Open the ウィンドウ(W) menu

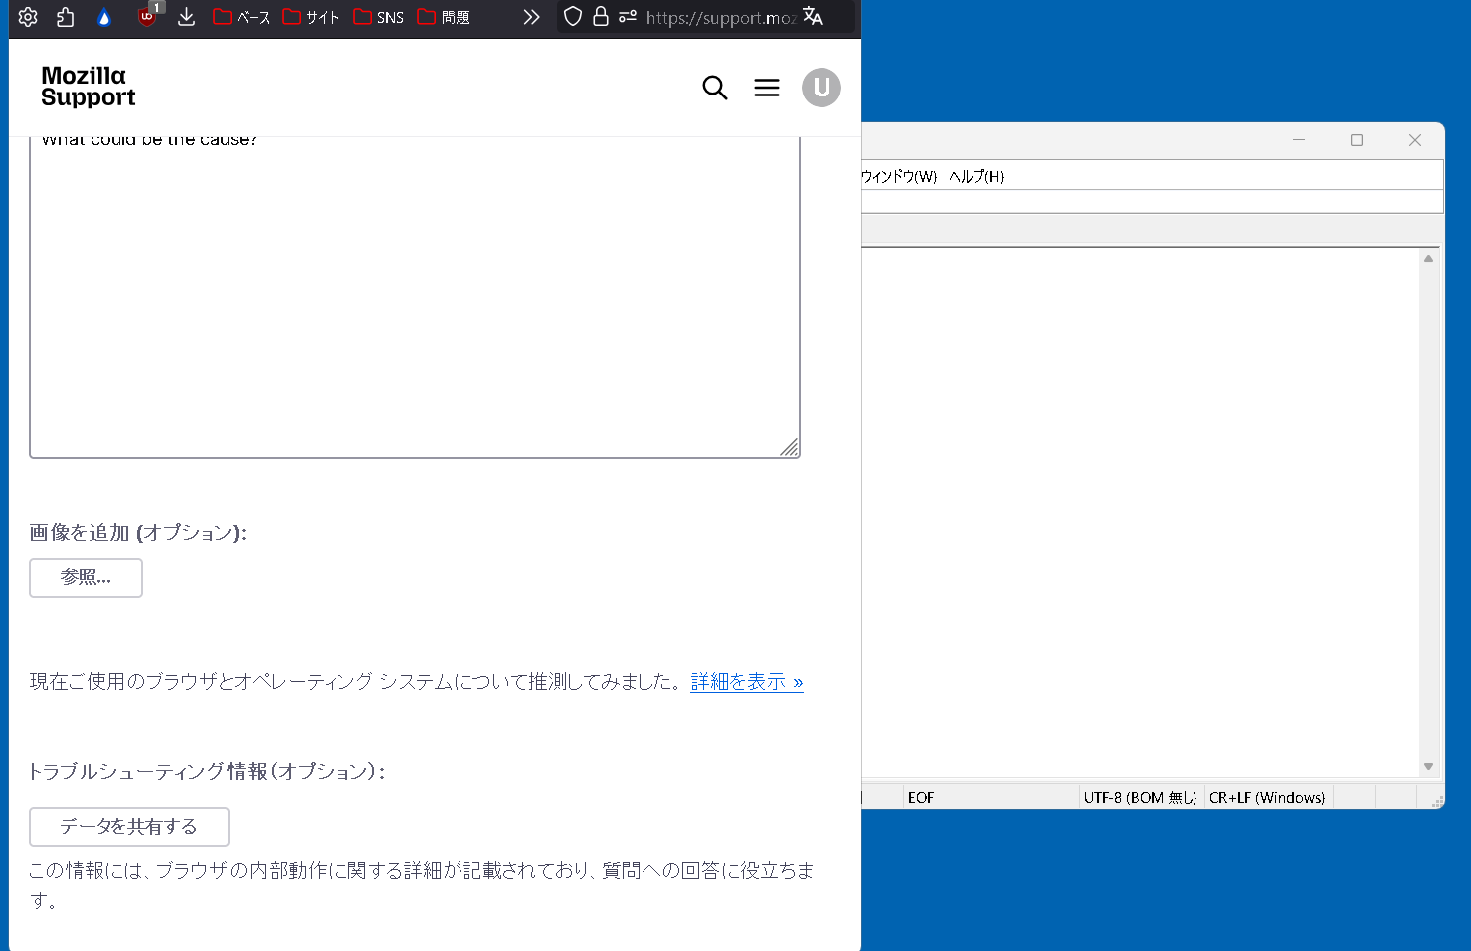[898, 176]
